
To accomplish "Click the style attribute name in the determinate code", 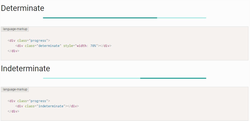I will (68, 46).
